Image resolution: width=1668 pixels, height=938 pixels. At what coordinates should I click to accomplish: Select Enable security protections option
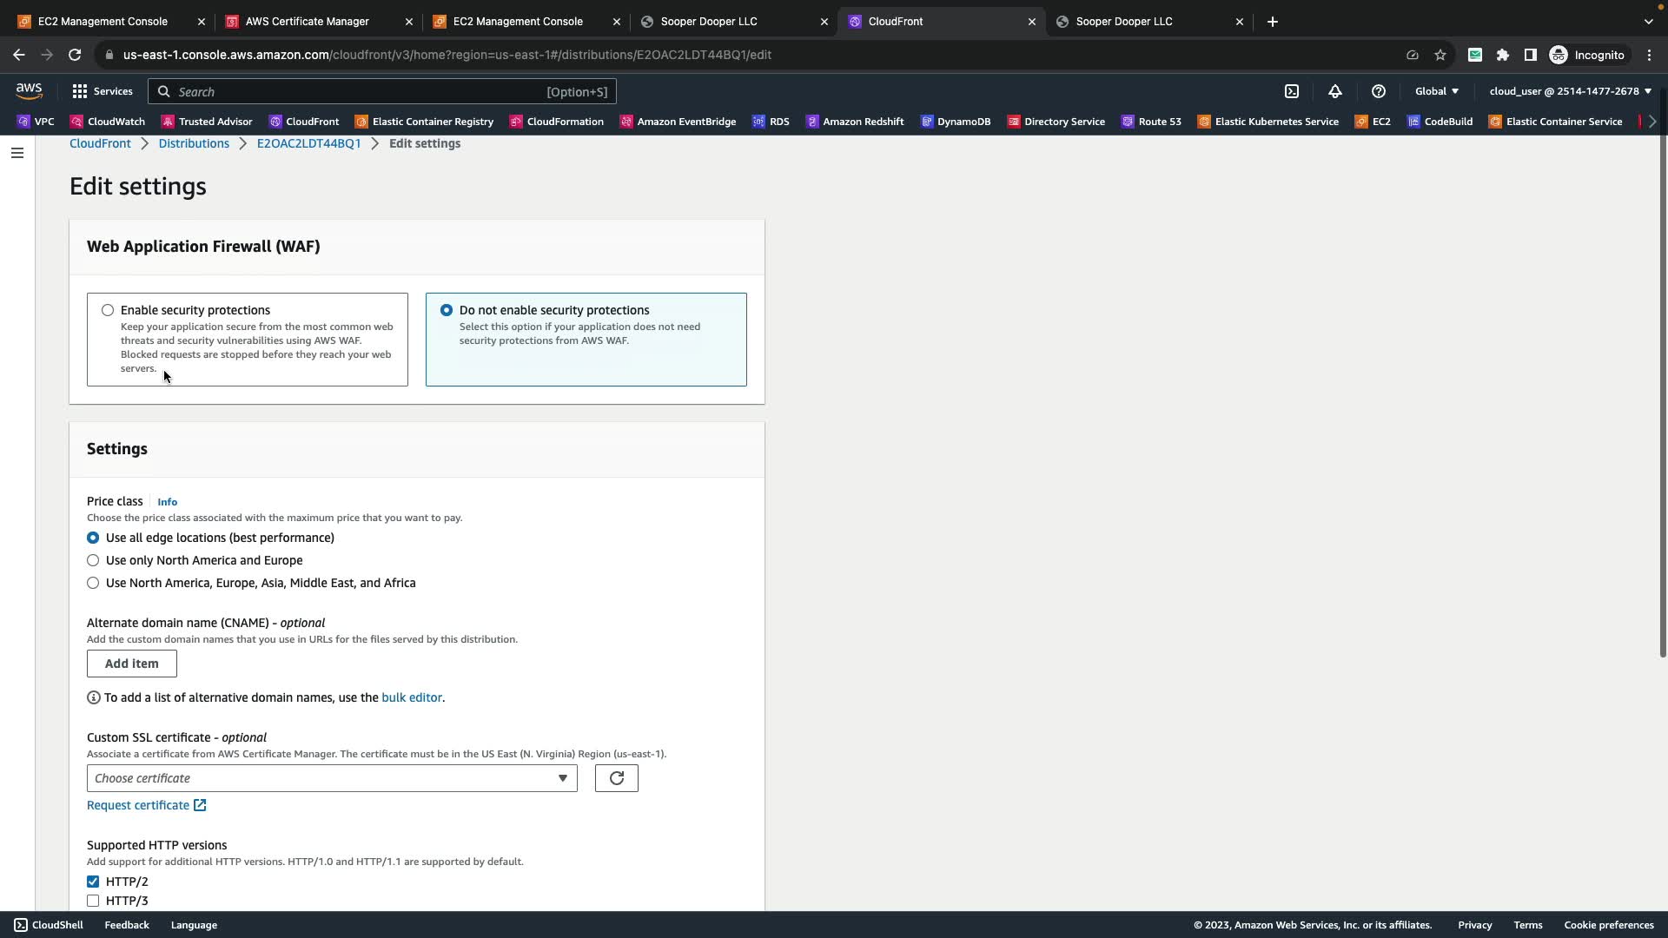[108, 310]
